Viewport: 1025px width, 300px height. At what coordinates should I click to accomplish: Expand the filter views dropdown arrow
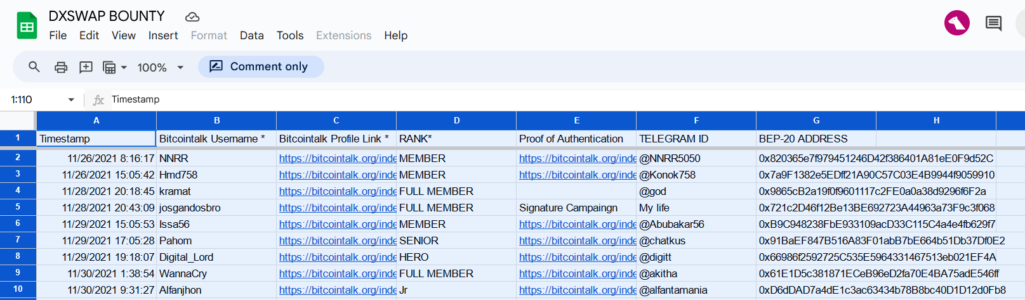pyautogui.click(x=124, y=67)
